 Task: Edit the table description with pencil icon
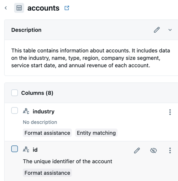point(157,30)
